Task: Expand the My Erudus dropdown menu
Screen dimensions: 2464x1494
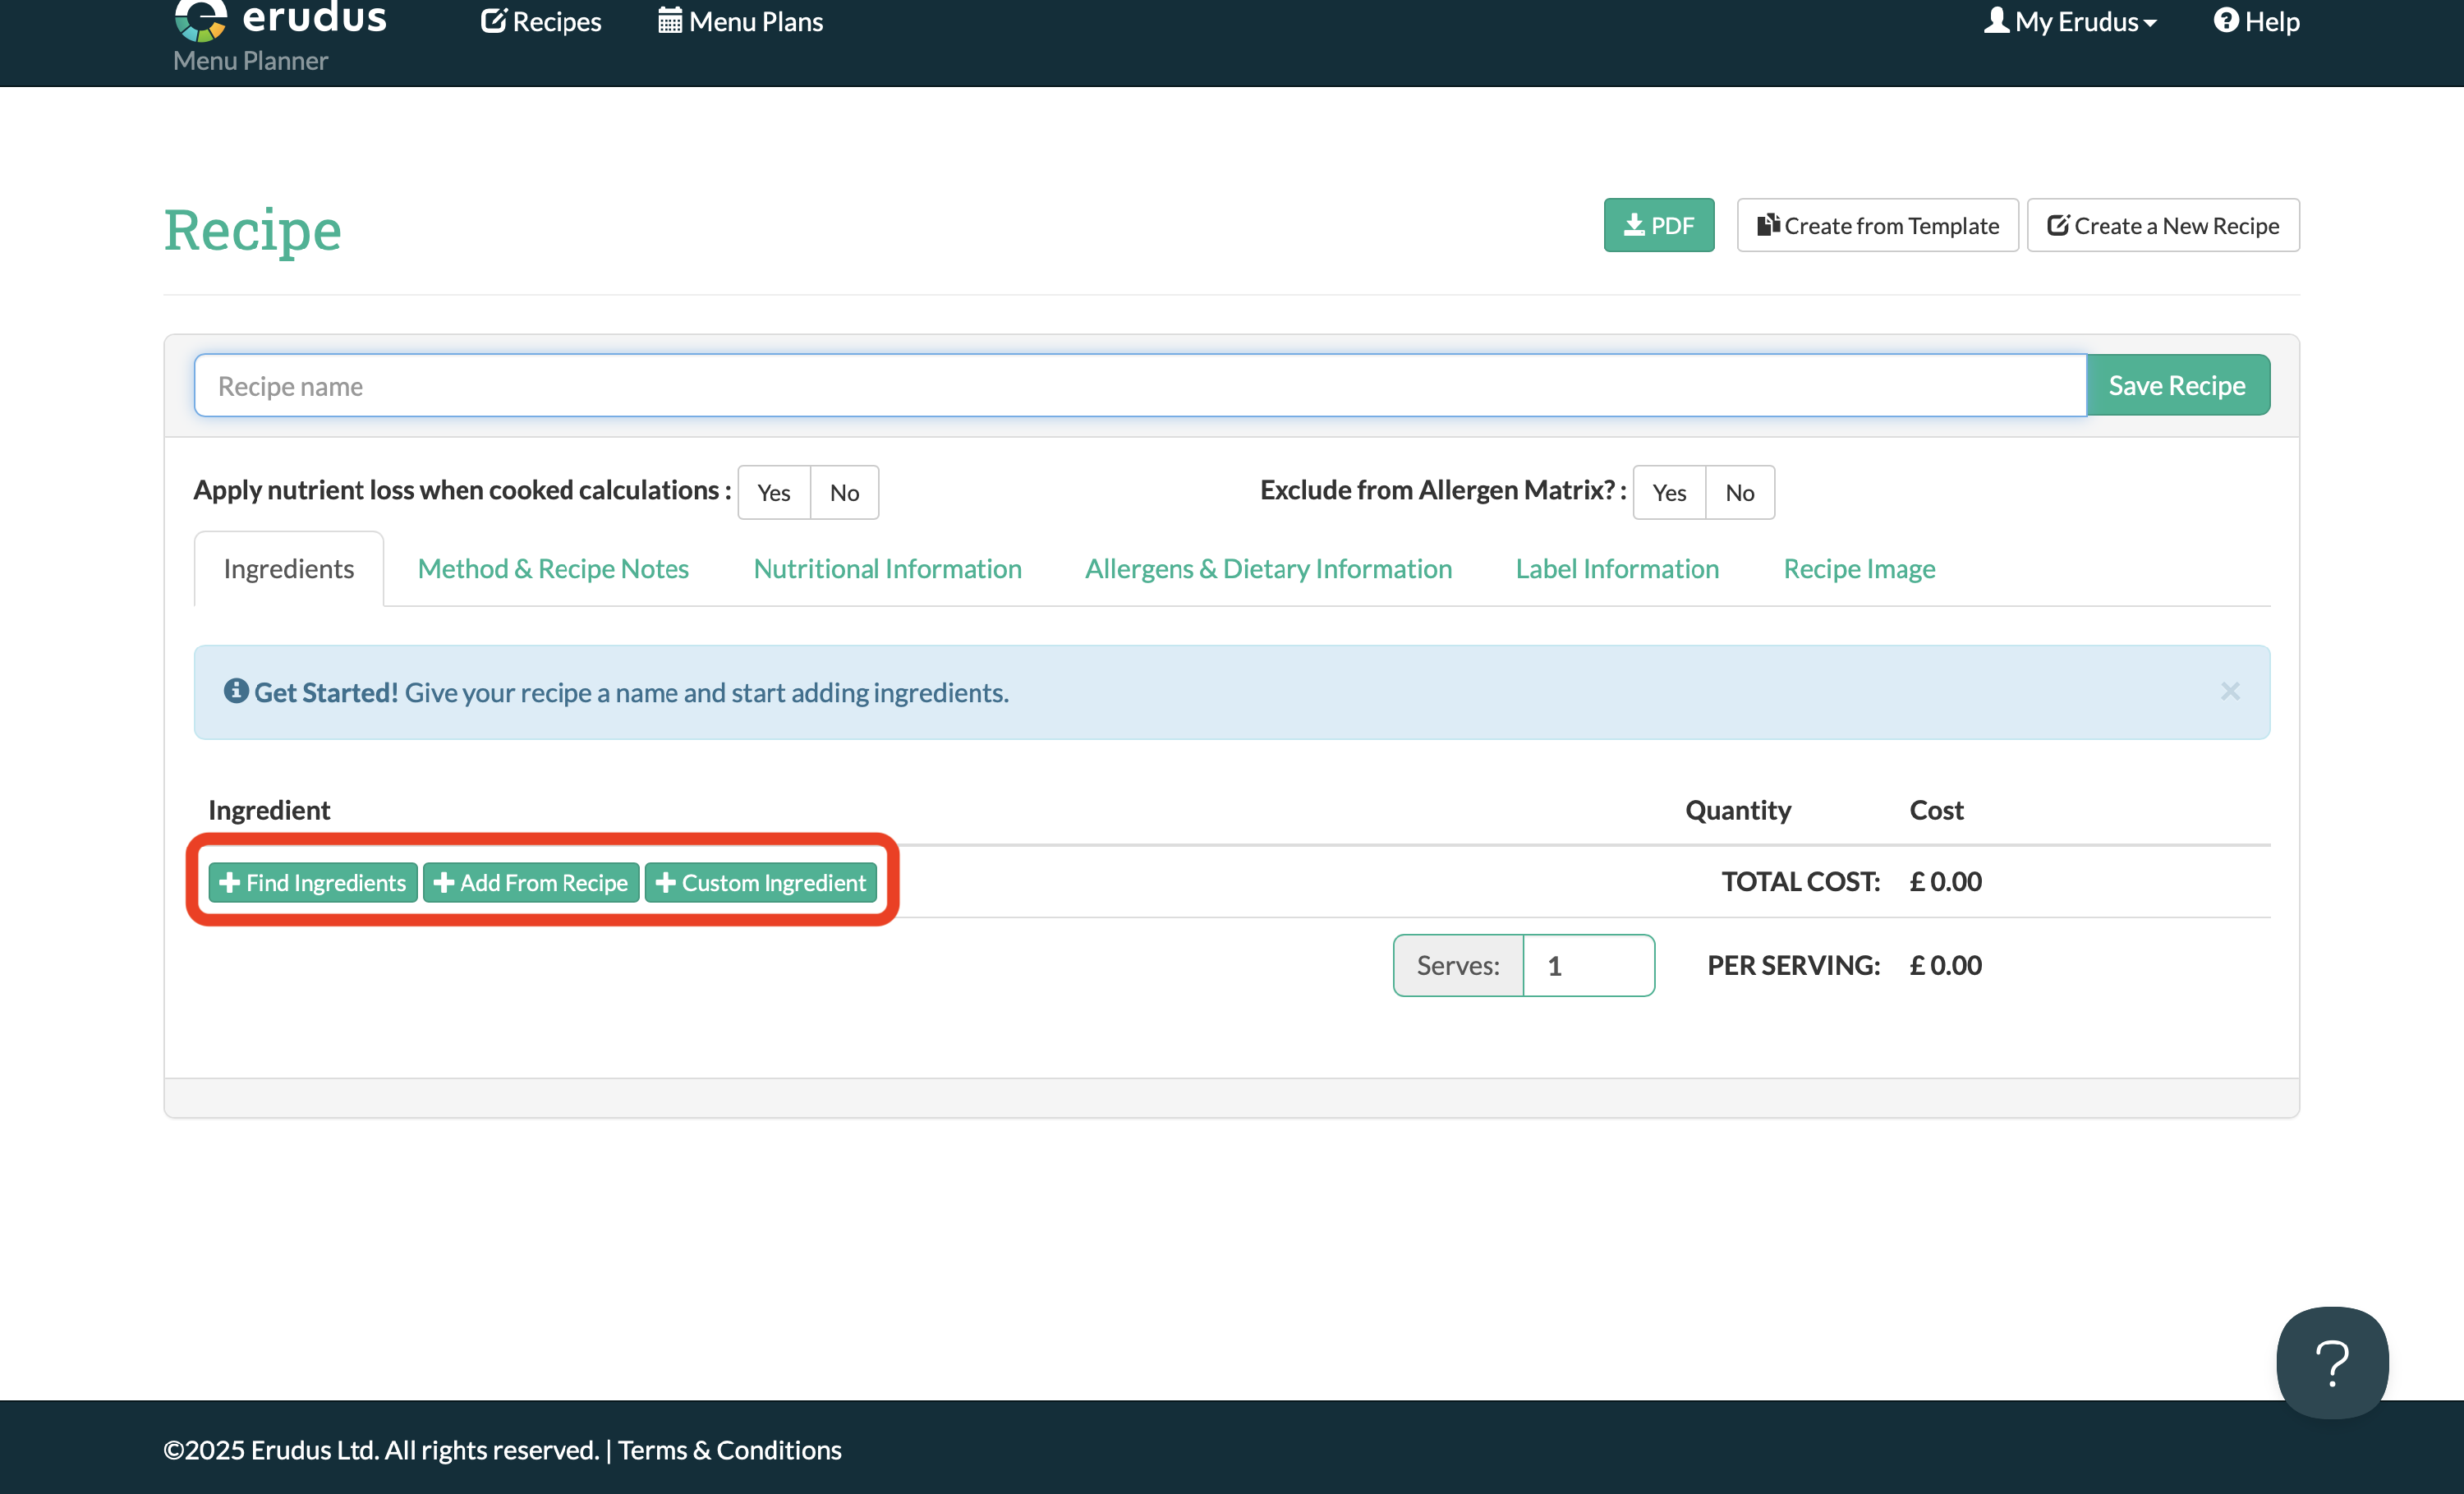Action: pyautogui.click(x=2070, y=22)
